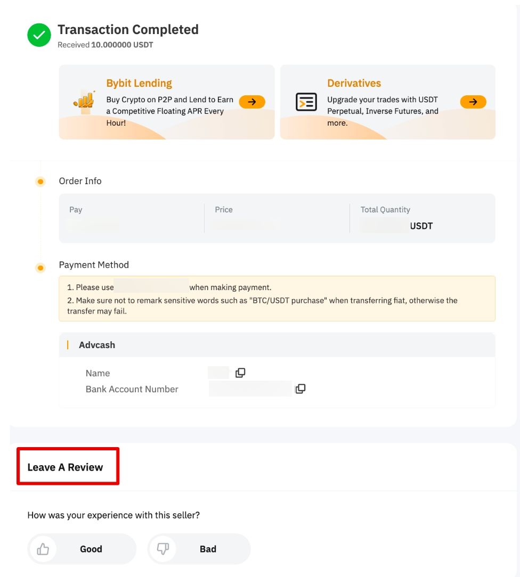Viewport: 520px width, 577px height.
Task: Click the thumbs-up icon
Action: coord(43,549)
